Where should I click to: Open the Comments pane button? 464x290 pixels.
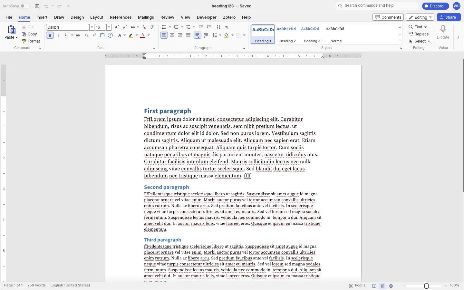388,17
